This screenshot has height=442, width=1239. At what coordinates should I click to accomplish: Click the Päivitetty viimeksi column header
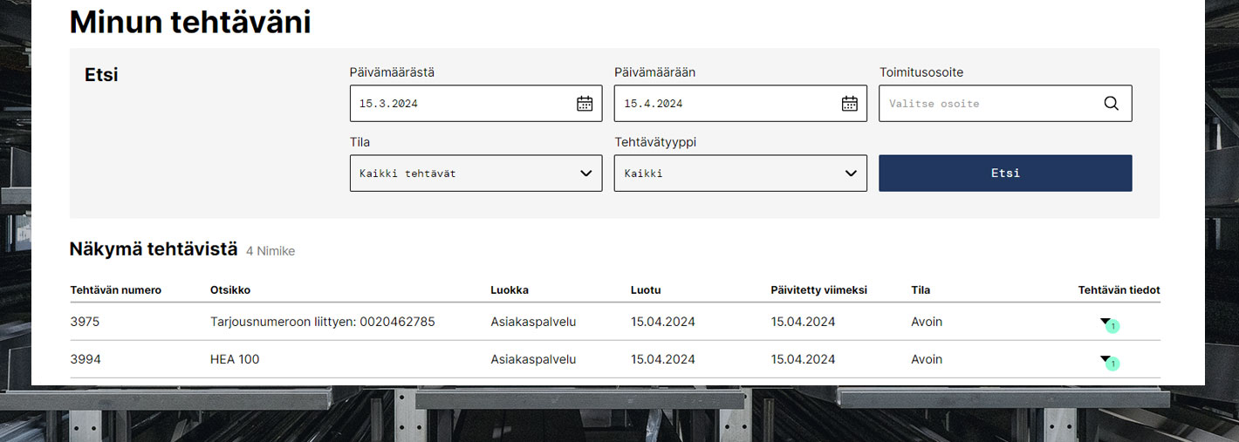click(818, 290)
